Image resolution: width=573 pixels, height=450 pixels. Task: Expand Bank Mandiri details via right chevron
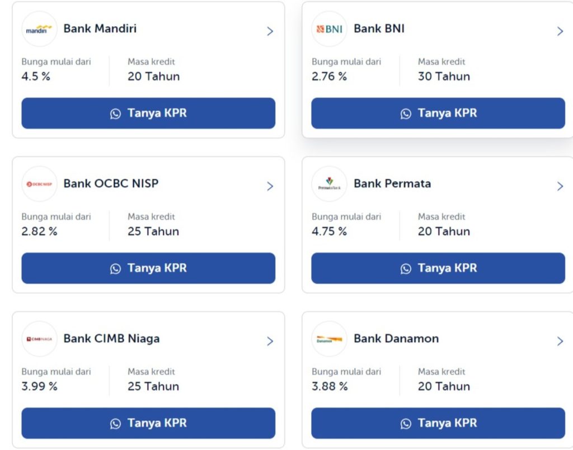(270, 31)
